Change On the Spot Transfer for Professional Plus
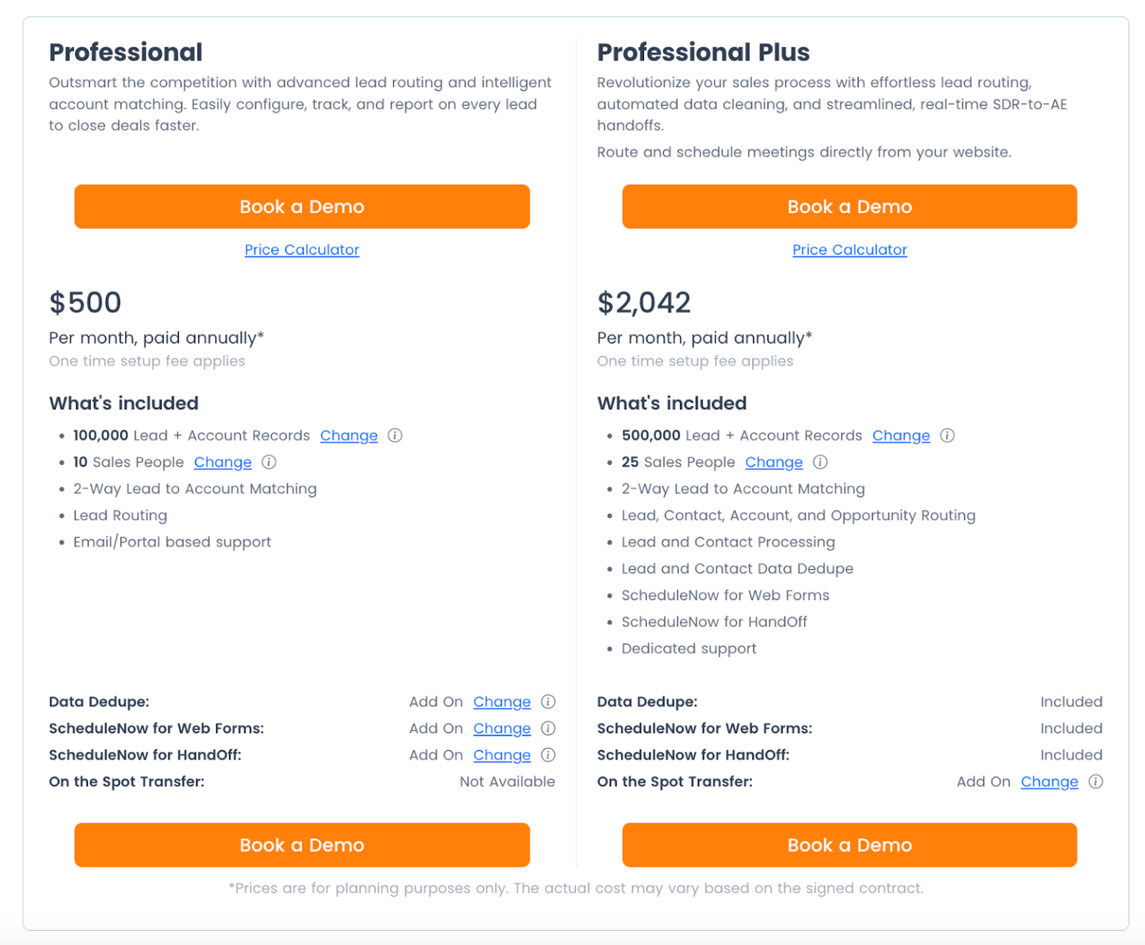Image resolution: width=1145 pixels, height=945 pixels. (x=1050, y=782)
